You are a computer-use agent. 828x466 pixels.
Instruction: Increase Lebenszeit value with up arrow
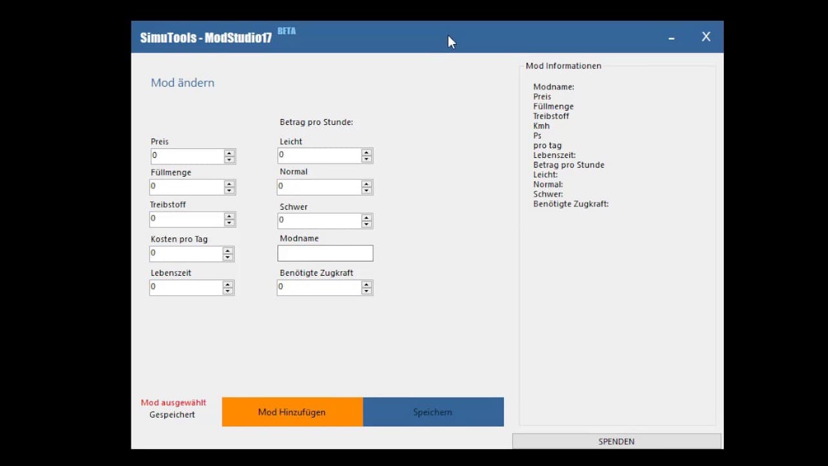click(228, 284)
